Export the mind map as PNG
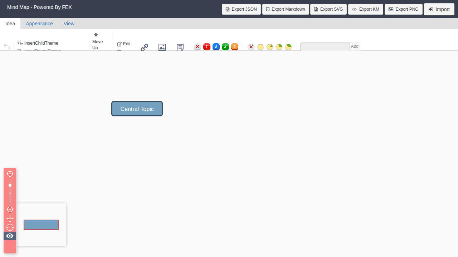This screenshot has height=257, width=458. pyautogui.click(x=404, y=9)
